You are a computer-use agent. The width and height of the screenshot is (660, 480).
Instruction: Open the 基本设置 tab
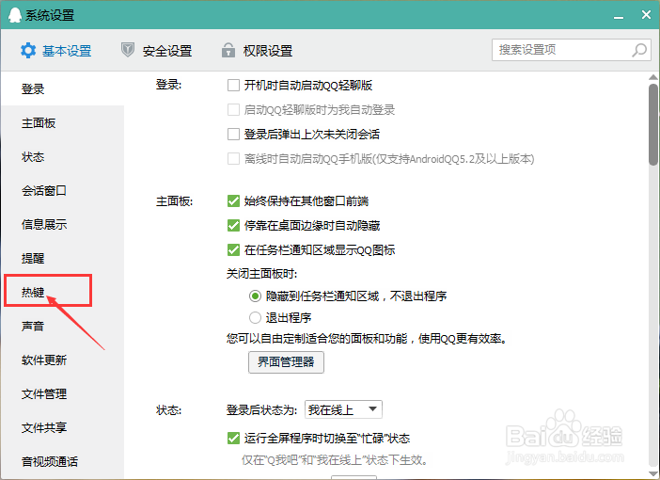coord(56,51)
